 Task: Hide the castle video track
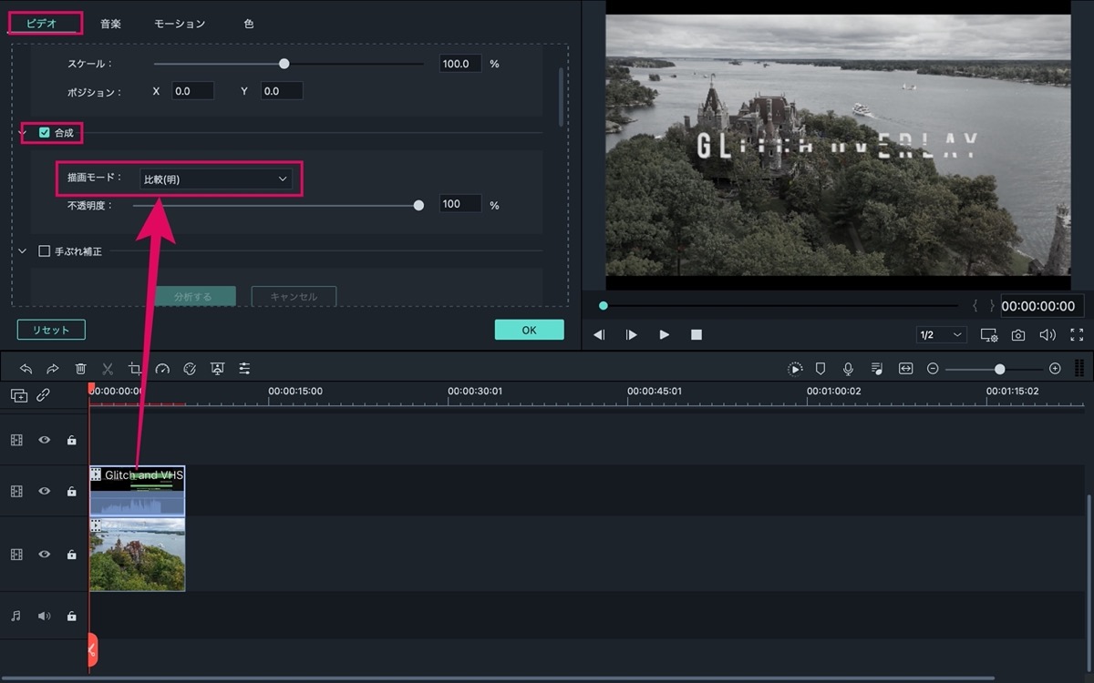tap(44, 555)
